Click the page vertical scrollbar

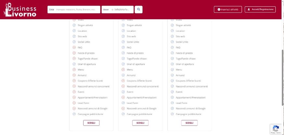click(x=283, y=77)
